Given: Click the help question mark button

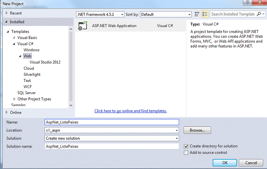Looking at the screenshot, I should pyautogui.click(x=248, y=2).
